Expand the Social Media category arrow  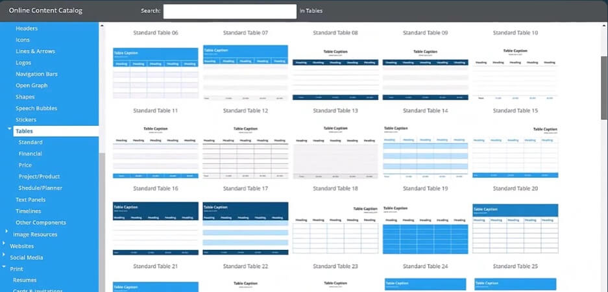point(3,255)
